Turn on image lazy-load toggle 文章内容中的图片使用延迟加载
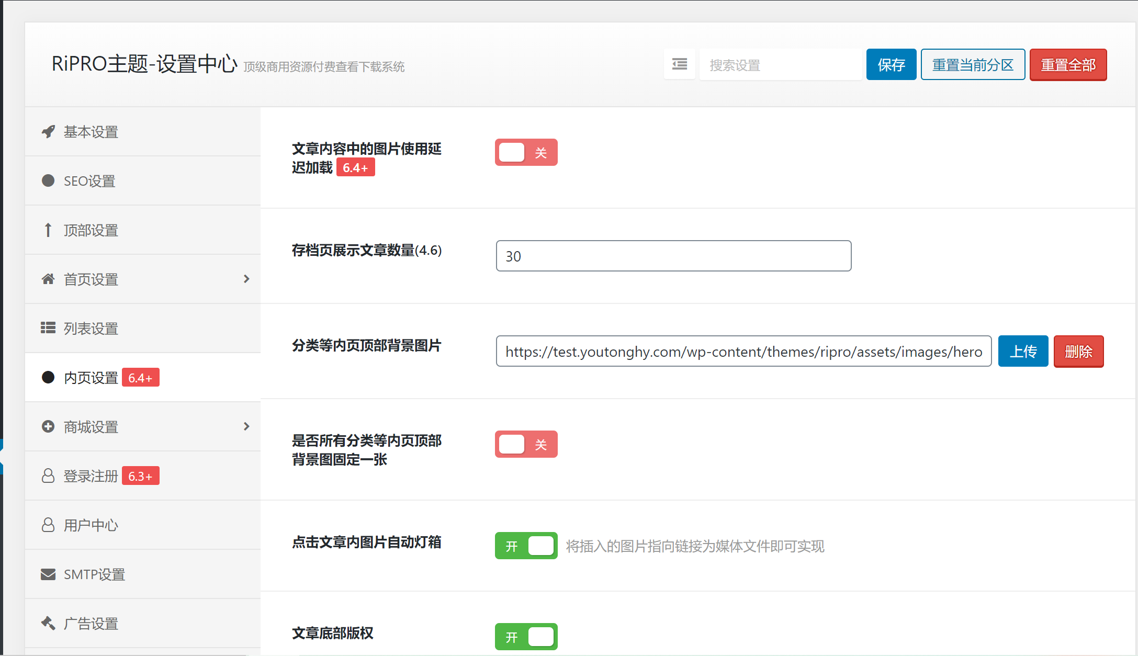 [x=526, y=152]
